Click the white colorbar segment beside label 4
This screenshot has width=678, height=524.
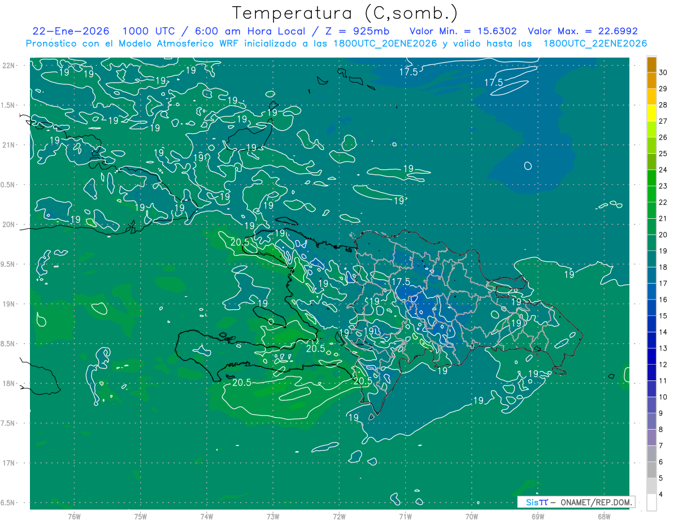click(651, 503)
